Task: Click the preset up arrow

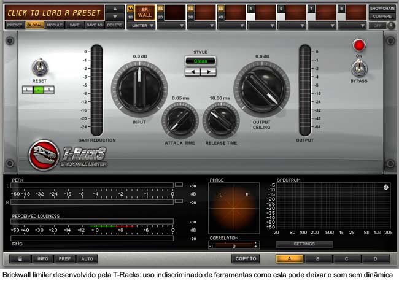Action: 115,9
